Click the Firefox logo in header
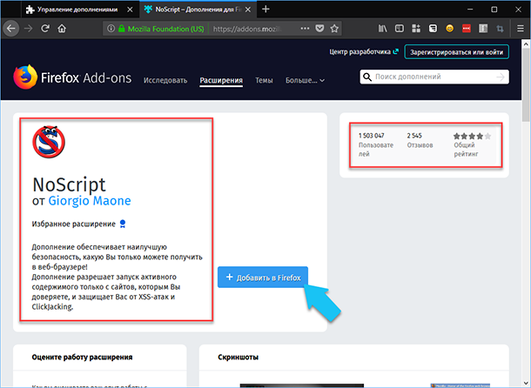The image size is (531, 388). click(x=25, y=77)
